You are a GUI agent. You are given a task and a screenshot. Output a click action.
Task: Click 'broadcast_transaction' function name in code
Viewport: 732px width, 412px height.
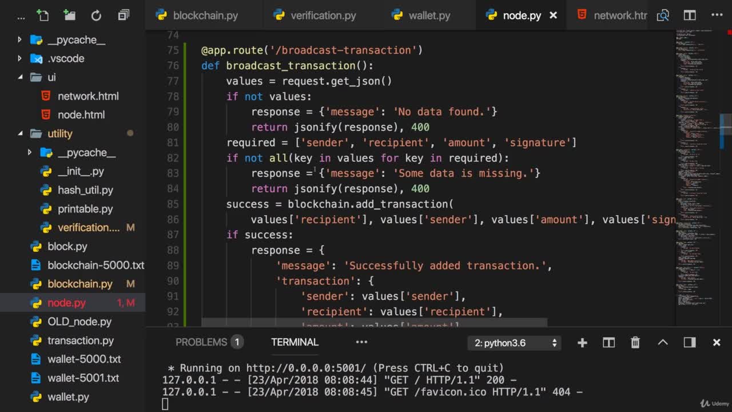click(291, 66)
